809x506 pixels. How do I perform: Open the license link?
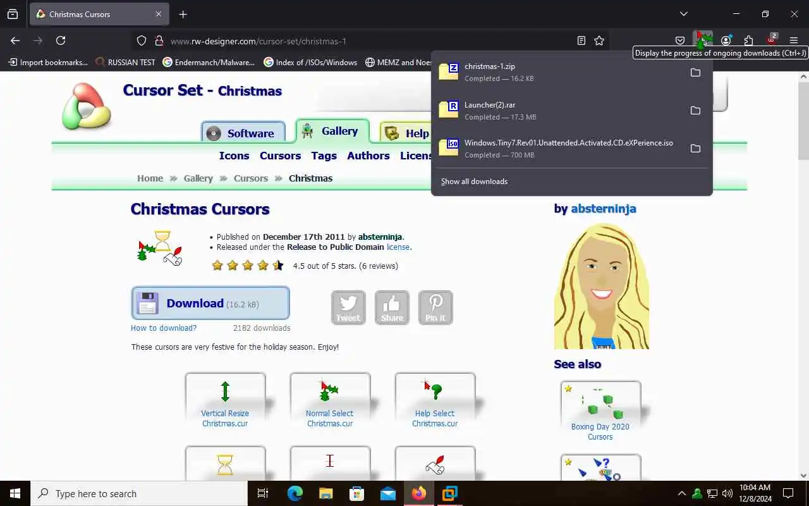398,247
